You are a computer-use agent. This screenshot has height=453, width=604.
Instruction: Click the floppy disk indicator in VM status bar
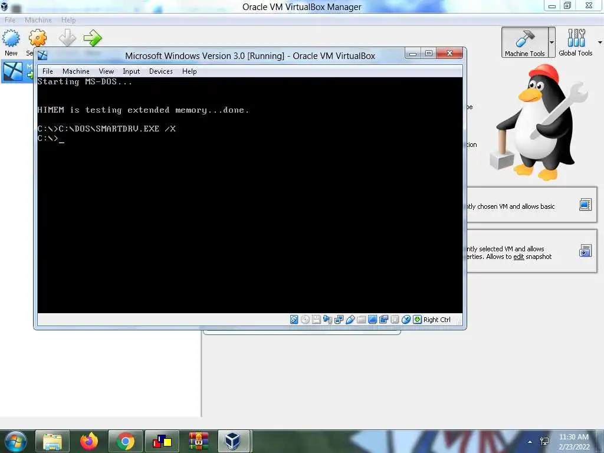click(x=316, y=319)
